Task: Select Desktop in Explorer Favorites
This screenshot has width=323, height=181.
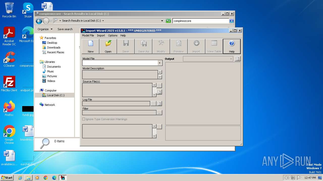Action: pos(52,43)
